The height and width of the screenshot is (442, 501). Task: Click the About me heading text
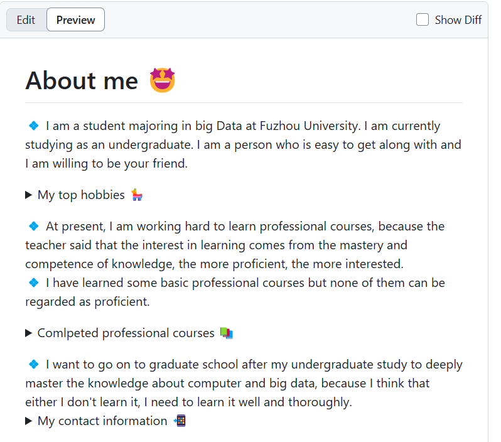(x=82, y=81)
